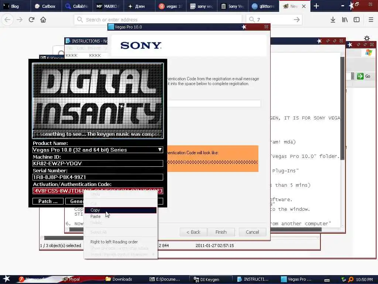This screenshot has width=378, height=284.
Task: Click Cancel in Vegas Pro dialog
Action: pyautogui.click(x=252, y=232)
